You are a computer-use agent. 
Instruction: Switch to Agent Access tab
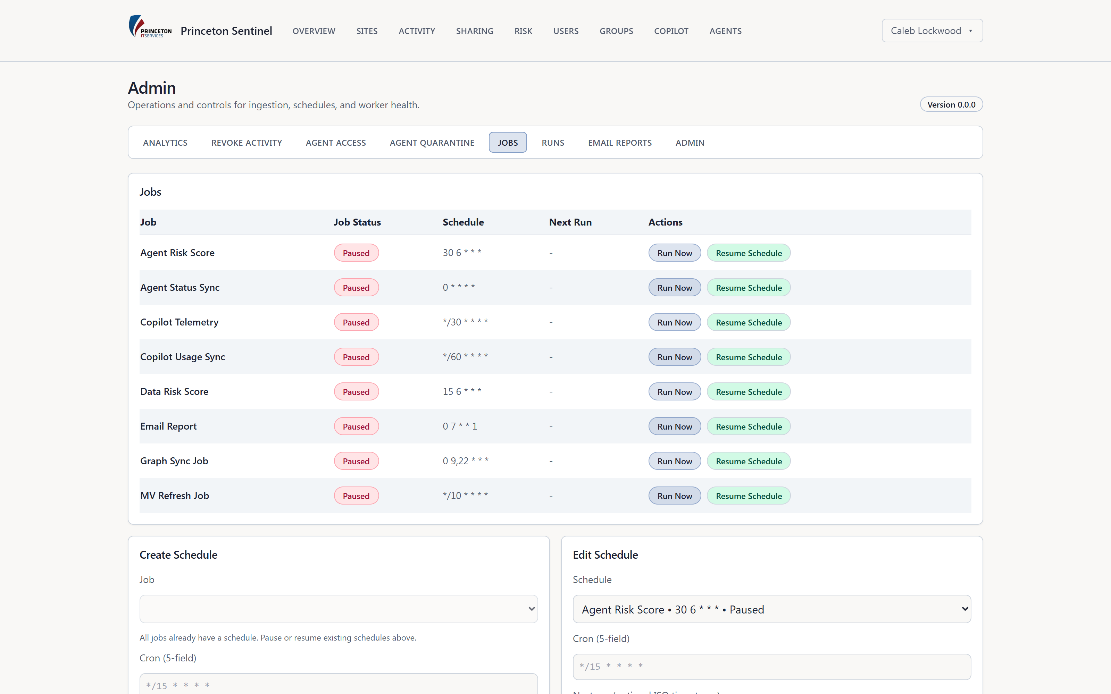coord(336,143)
